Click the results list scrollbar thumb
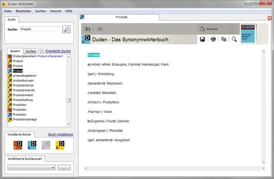The width and height of the screenshot is (274, 179). click(68, 100)
